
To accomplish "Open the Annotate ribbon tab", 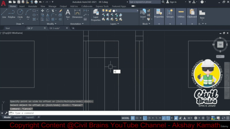I will [x=33, y=6].
